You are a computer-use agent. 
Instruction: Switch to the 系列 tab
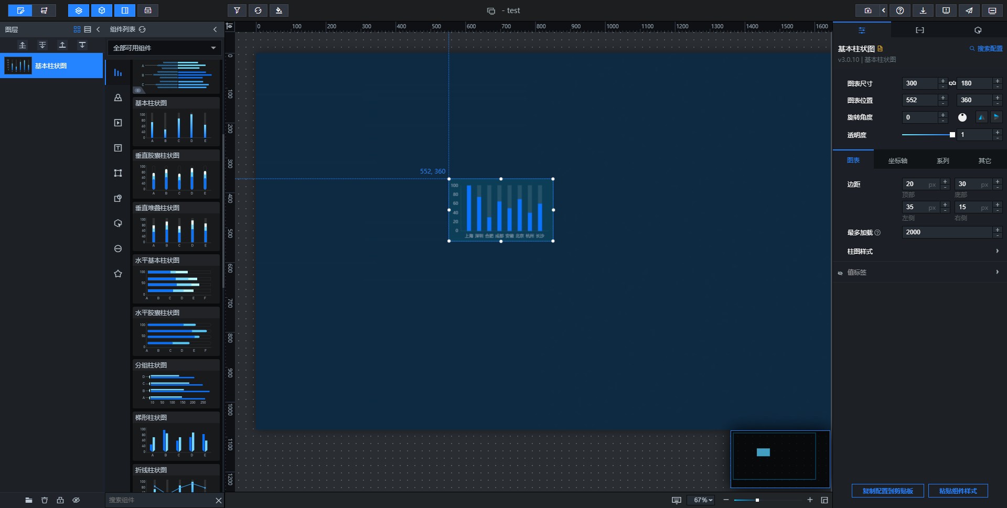point(942,161)
